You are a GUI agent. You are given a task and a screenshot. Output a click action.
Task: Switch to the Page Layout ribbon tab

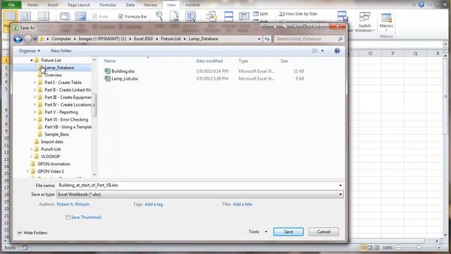[79, 5]
